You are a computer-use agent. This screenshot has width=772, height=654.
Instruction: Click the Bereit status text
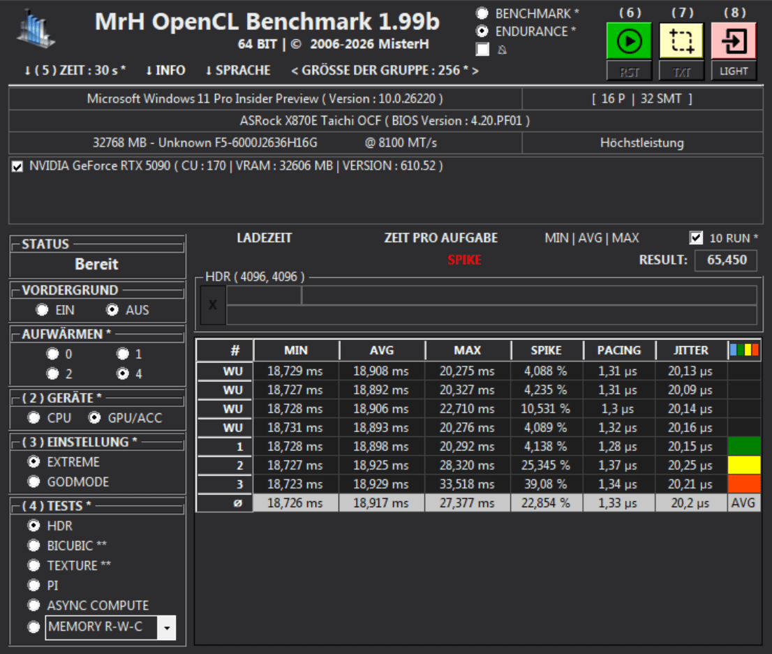(x=96, y=264)
